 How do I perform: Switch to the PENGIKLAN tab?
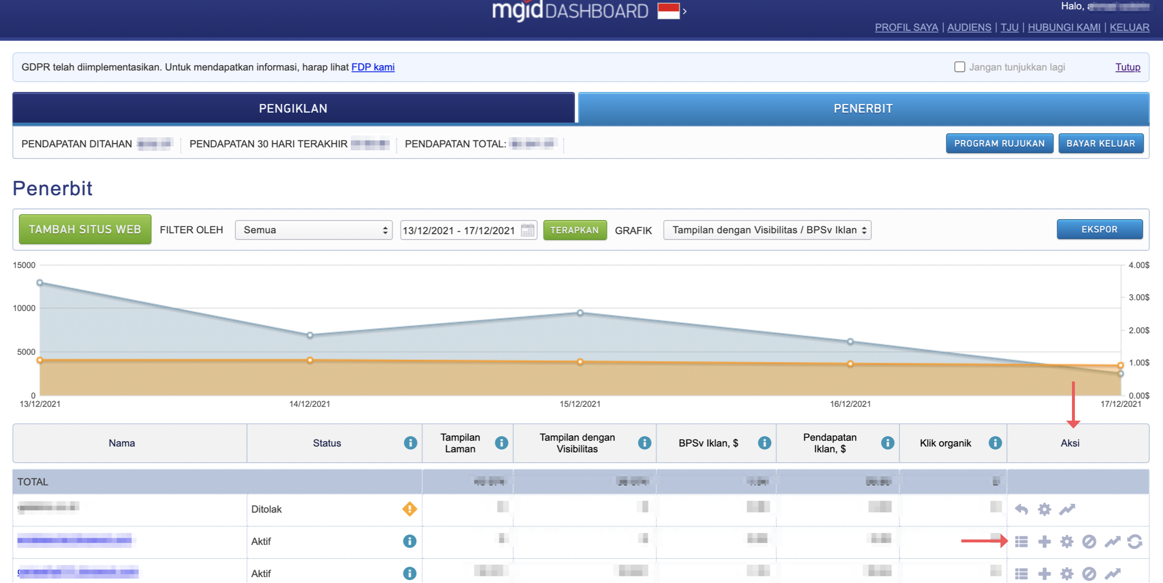(x=293, y=108)
